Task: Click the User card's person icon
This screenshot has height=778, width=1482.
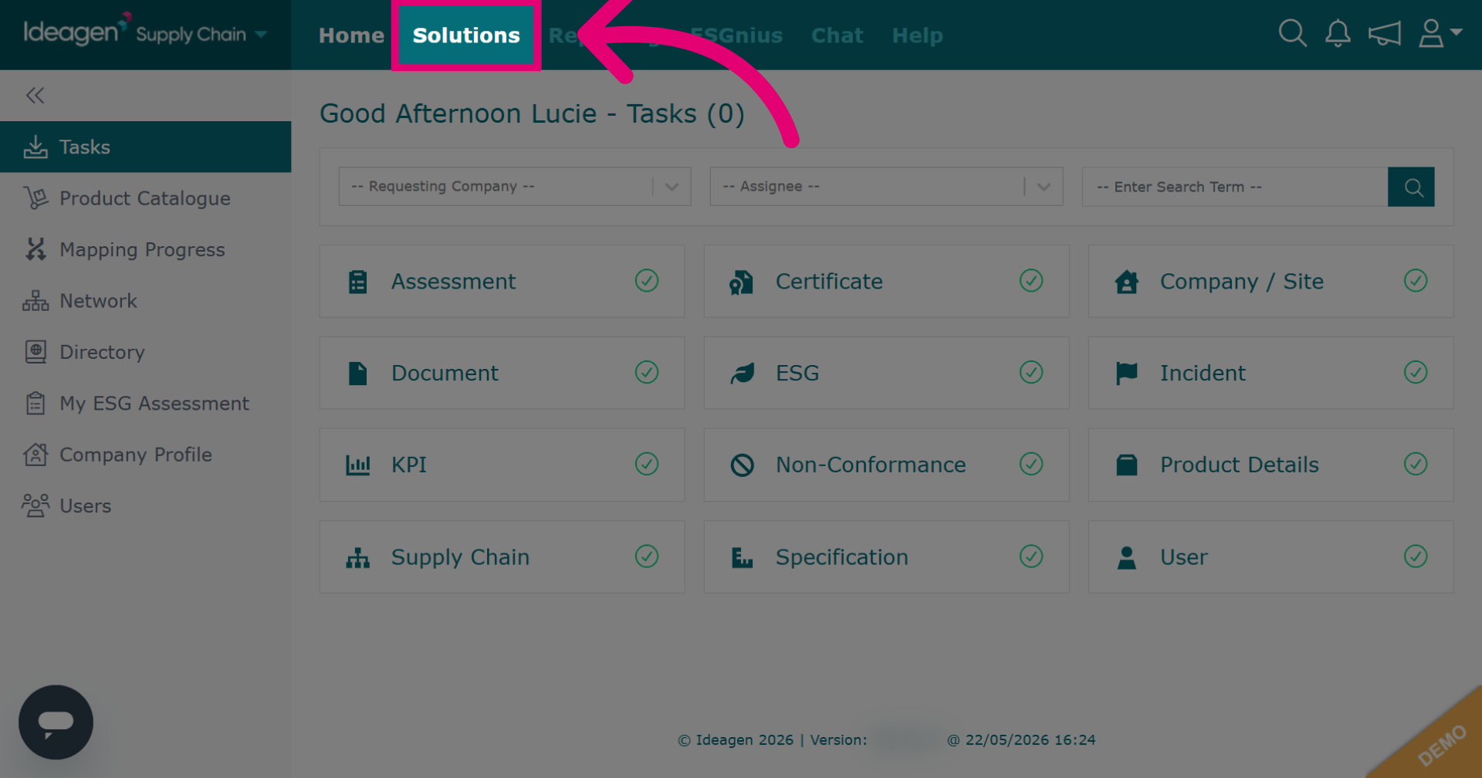Action: [x=1127, y=557]
